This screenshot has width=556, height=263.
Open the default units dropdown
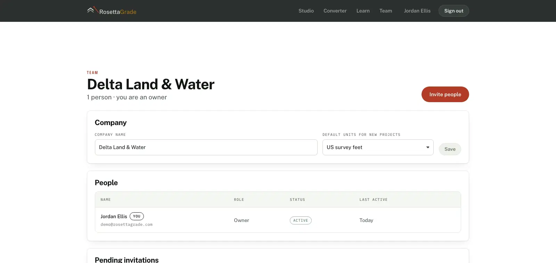coord(378,147)
